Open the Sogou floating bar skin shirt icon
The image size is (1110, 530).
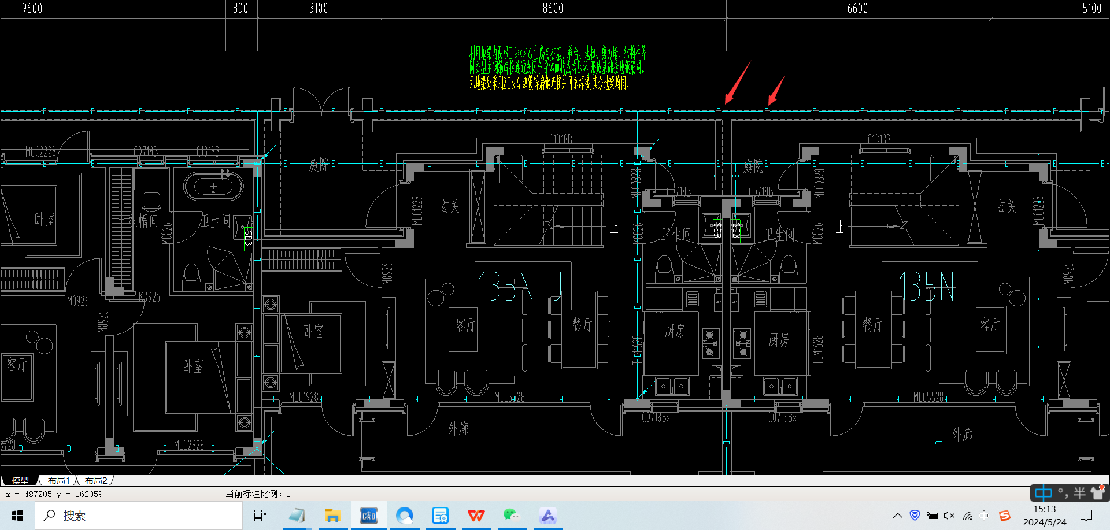tap(1097, 493)
